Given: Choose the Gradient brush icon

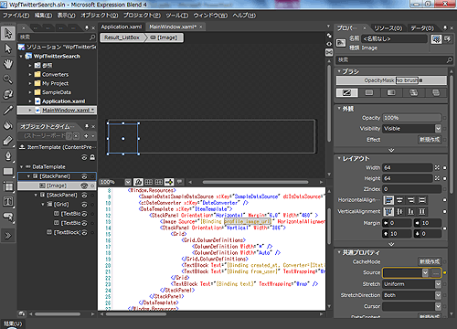Looking at the screenshot, I should coord(391,92).
